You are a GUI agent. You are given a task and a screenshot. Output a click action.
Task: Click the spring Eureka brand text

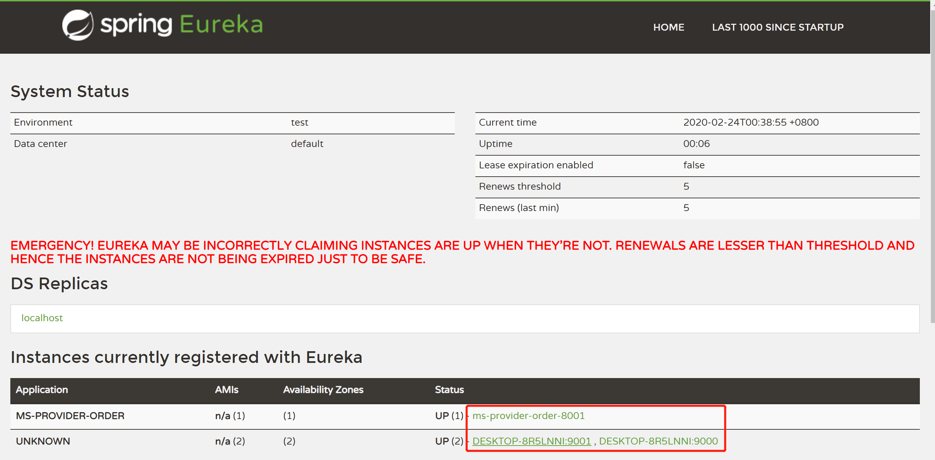181,25
